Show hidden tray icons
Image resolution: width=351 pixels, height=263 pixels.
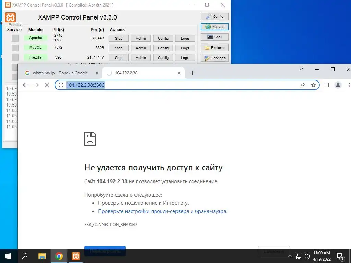(x=290, y=256)
